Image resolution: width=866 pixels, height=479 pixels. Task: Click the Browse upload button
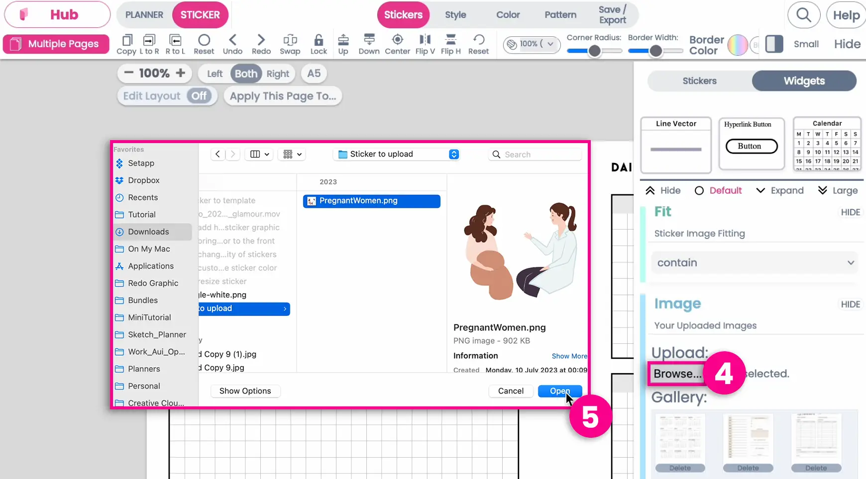tap(677, 374)
